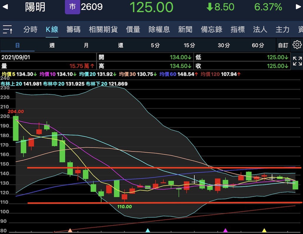Tap the purple 市 market badge

tap(72, 7)
